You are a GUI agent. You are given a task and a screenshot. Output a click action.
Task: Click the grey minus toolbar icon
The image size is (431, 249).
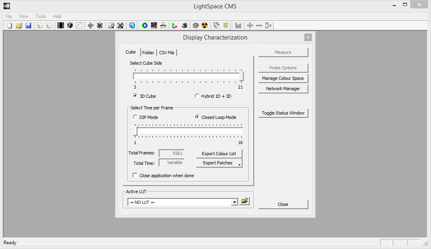[x=259, y=26]
